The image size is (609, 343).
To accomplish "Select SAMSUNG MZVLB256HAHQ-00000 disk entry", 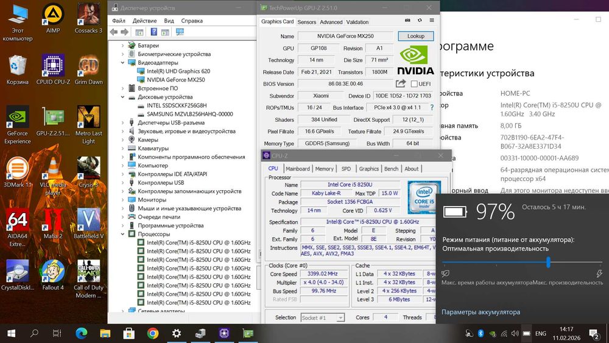I will point(189,114).
